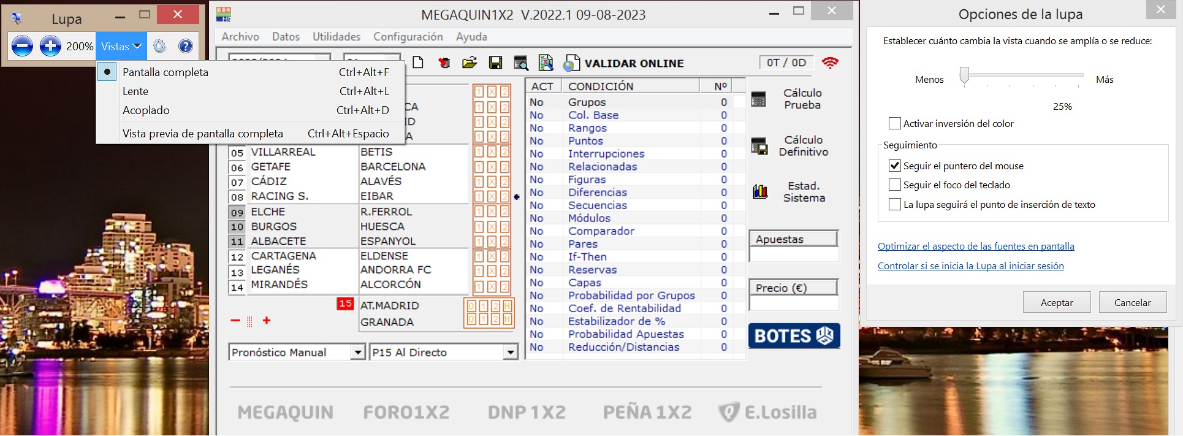
Task: Click the spreadsheet check toolbar icon
Action: pyautogui.click(x=546, y=63)
